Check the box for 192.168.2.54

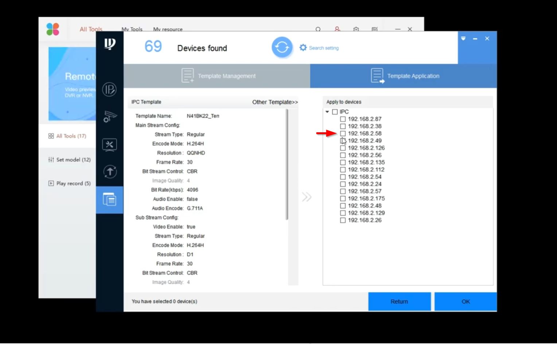[x=343, y=177]
